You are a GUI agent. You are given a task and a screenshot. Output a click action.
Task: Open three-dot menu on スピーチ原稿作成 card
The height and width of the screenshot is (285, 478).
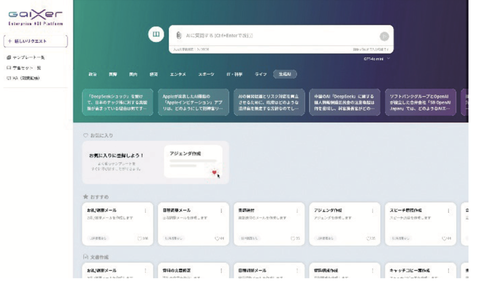(449, 211)
